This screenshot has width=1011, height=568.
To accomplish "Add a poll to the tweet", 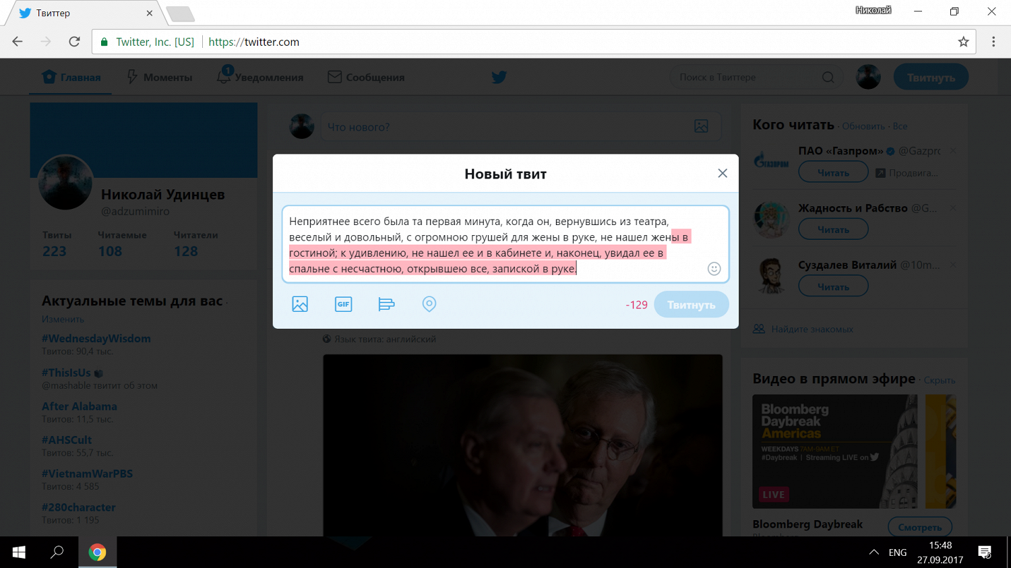I will point(386,305).
